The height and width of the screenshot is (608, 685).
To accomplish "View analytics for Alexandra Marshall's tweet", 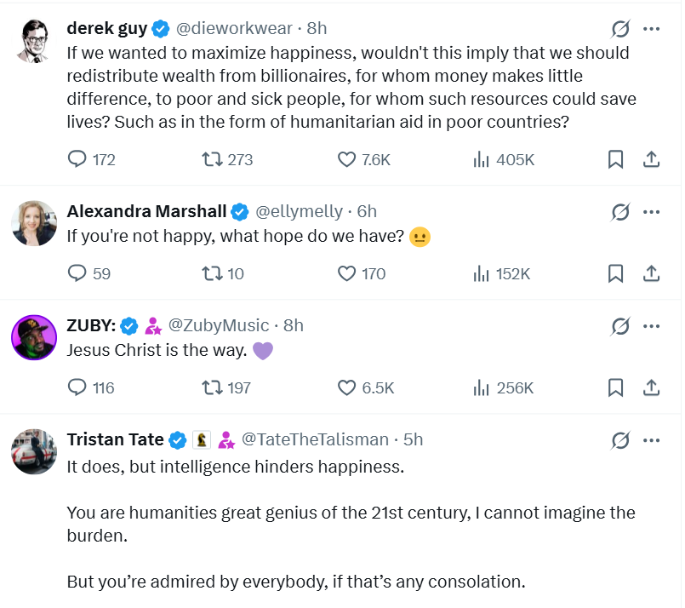I will click(482, 273).
